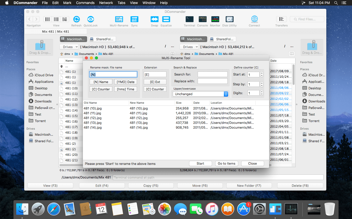Insert the [YMD] Date mask
The height and width of the screenshot is (219, 352).
pos(126,82)
